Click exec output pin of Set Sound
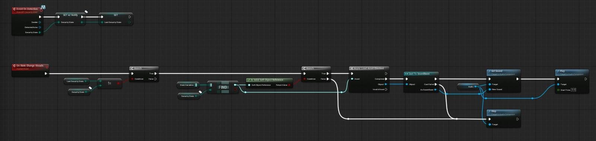Image resolution: width=596 pixels, height=141 pixels. 517,79
